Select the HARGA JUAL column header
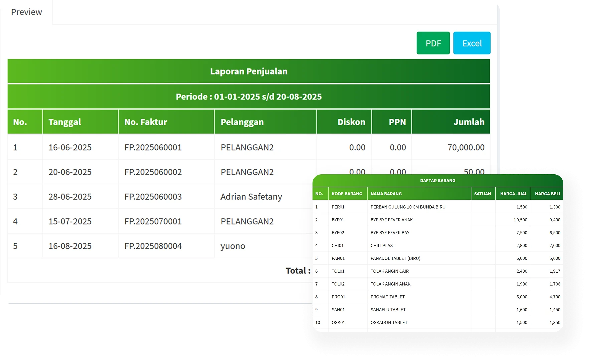This screenshot has height=362, width=590. pos(513,194)
